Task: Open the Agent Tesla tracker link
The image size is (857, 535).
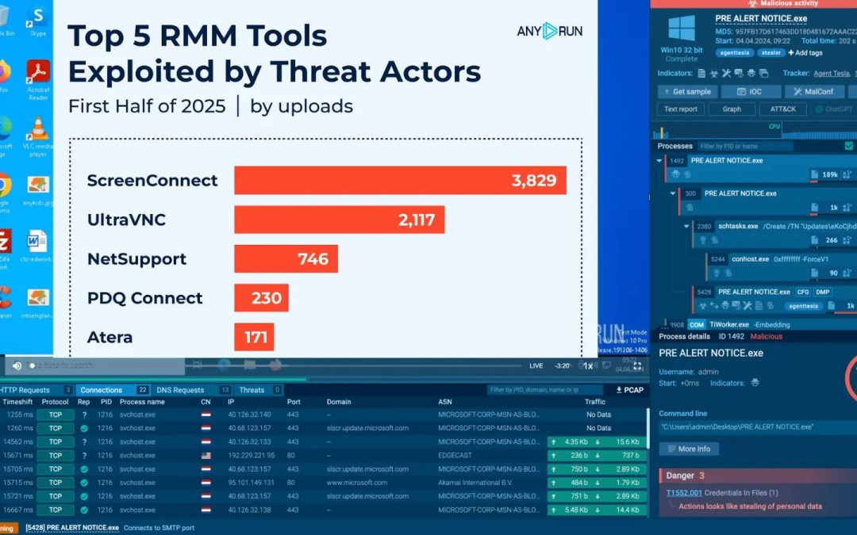Action: point(832,73)
